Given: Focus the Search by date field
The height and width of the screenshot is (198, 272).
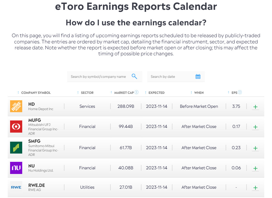Looking at the screenshot, I should point(176,77).
